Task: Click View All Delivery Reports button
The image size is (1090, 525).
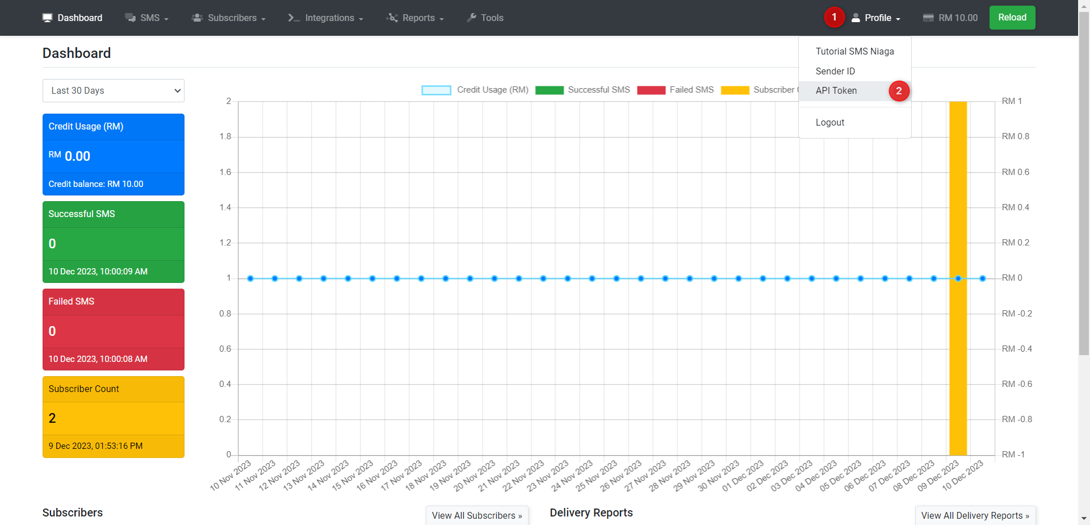Action: point(975,515)
